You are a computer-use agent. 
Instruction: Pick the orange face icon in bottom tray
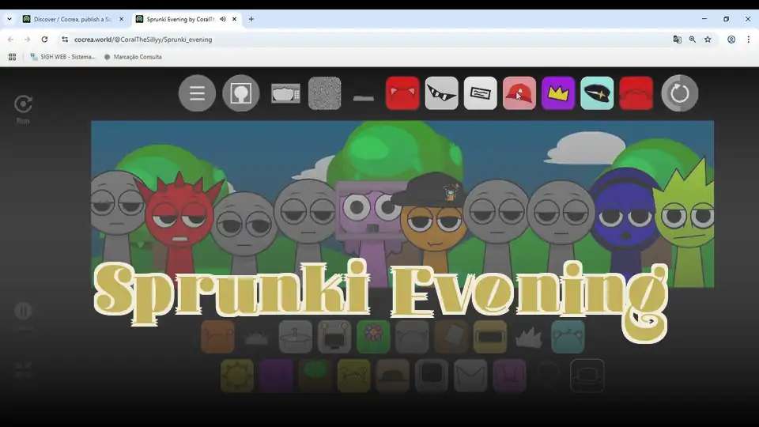218,337
